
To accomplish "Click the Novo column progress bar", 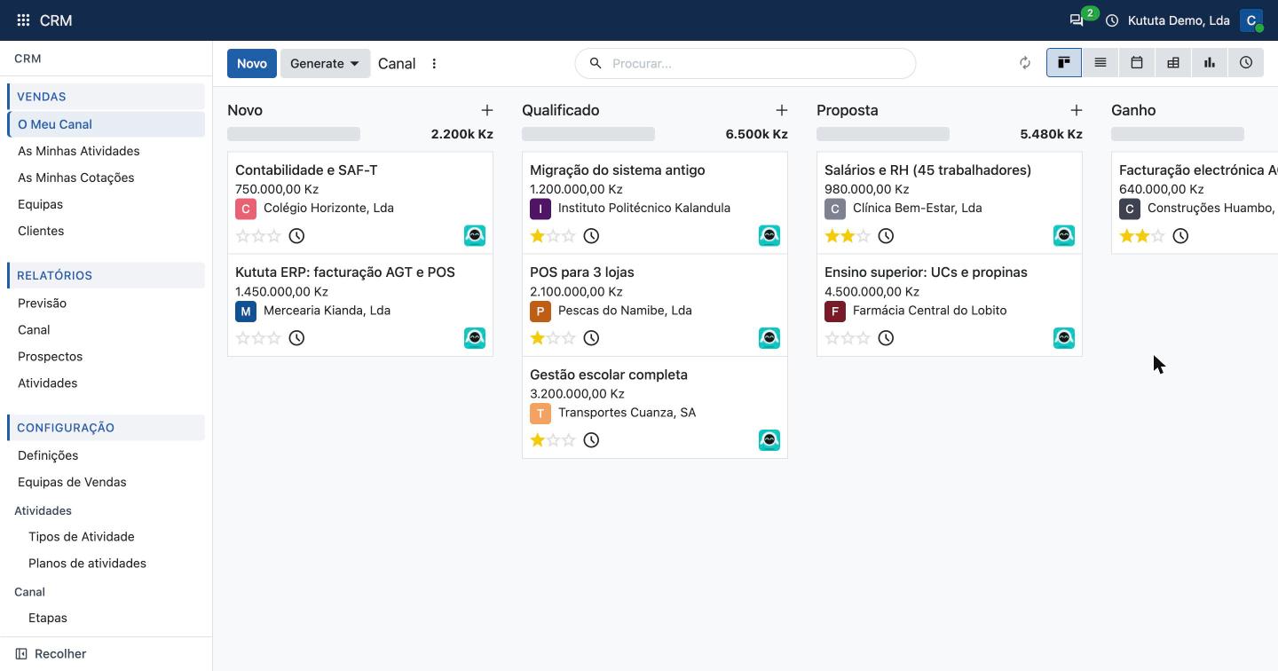I will (x=294, y=134).
